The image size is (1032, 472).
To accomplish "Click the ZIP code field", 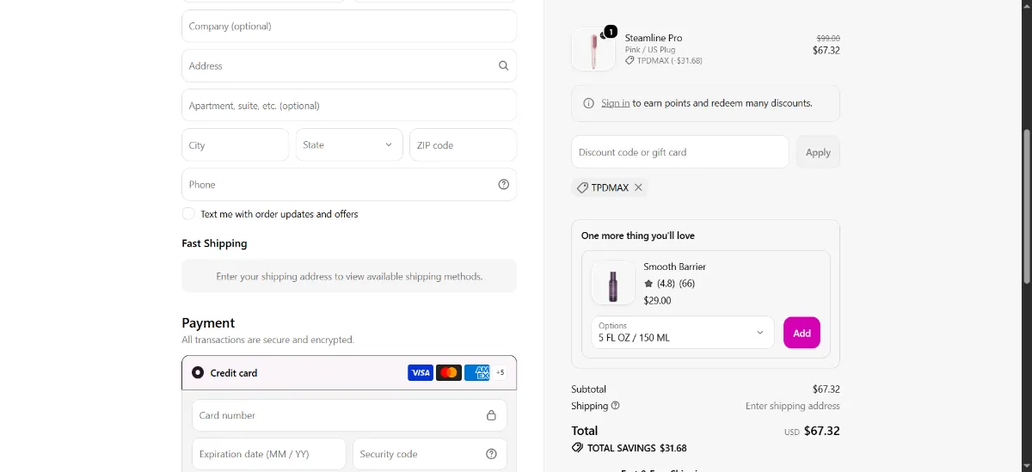I will click(464, 144).
